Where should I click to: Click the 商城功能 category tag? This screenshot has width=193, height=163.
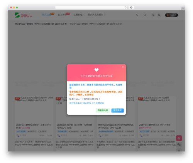(62, 131)
